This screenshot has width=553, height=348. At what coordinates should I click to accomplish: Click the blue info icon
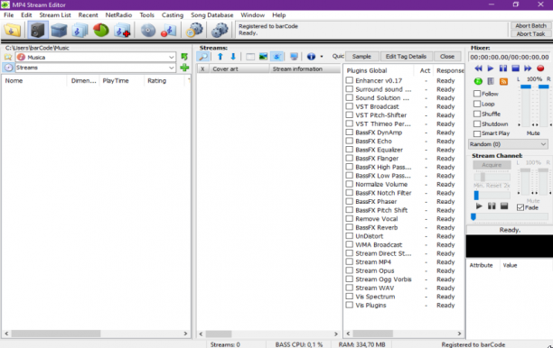311,56
